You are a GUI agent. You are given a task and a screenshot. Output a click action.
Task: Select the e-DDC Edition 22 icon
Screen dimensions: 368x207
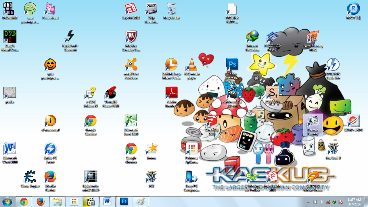tap(91, 97)
